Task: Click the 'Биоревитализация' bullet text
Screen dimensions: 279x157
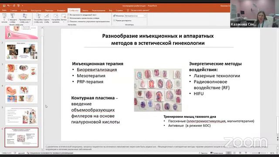Action: [x=97, y=70]
